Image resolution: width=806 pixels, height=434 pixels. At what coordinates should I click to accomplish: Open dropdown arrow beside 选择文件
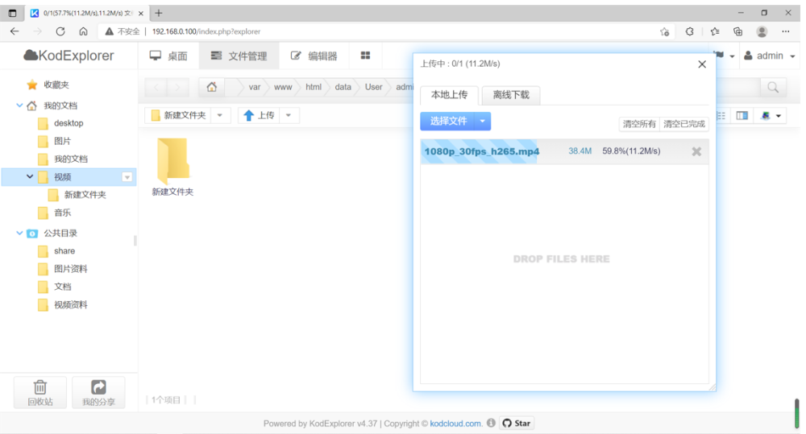(x=482, y=122)
